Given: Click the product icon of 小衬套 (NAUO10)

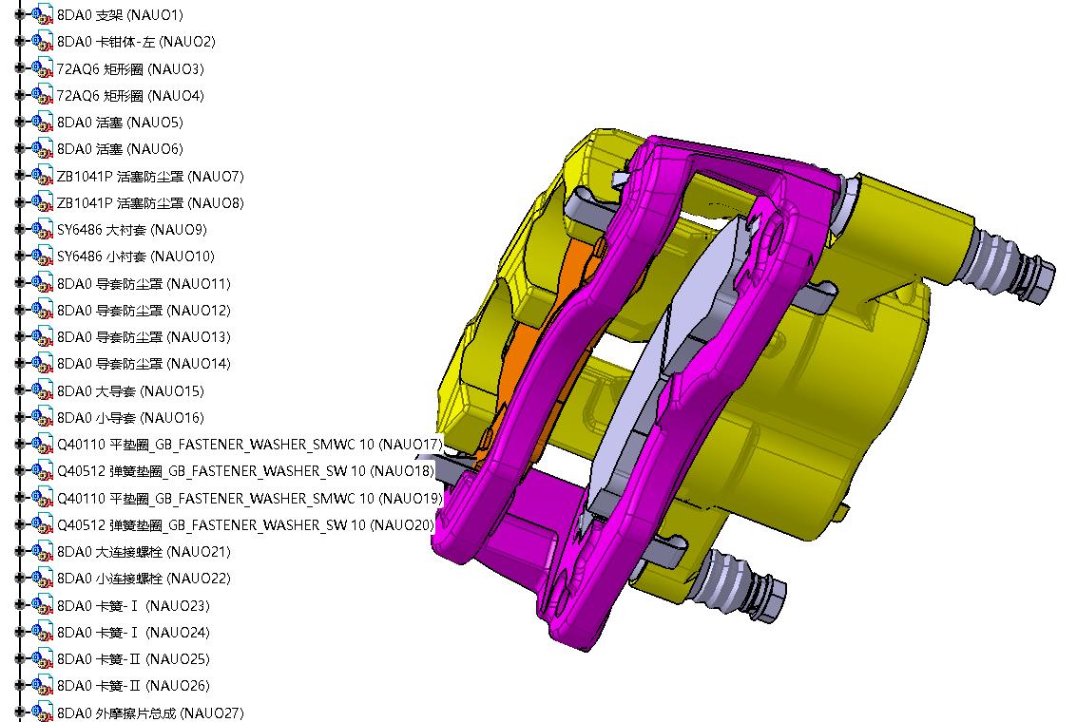Looking at the screenshot, I should pos(42,256).
